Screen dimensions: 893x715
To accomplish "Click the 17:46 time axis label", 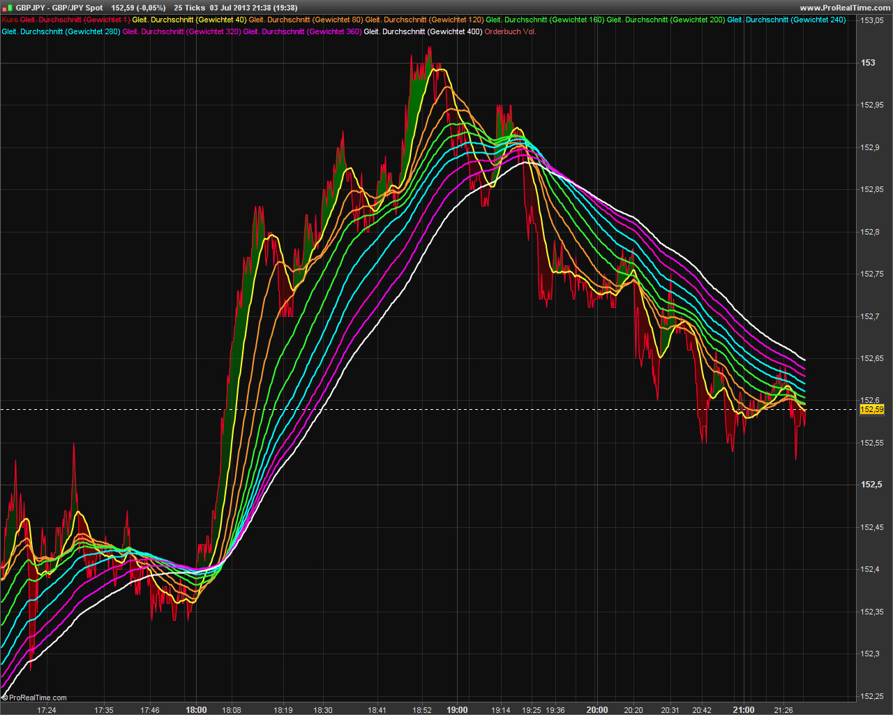I will pyautogui.click(x=150, y=710).
